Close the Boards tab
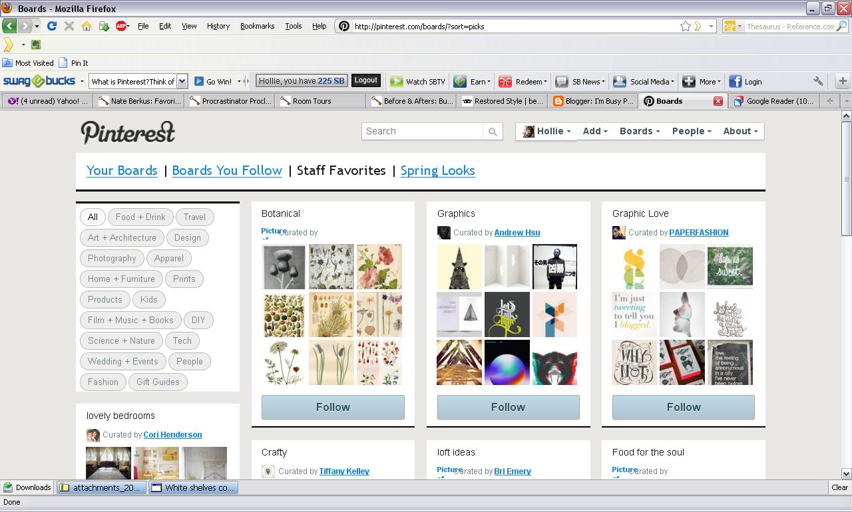Image resolution: width=852 pixels, height=512 pixels. pos(718,101)
